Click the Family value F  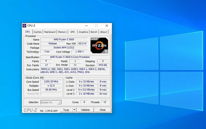46,61
